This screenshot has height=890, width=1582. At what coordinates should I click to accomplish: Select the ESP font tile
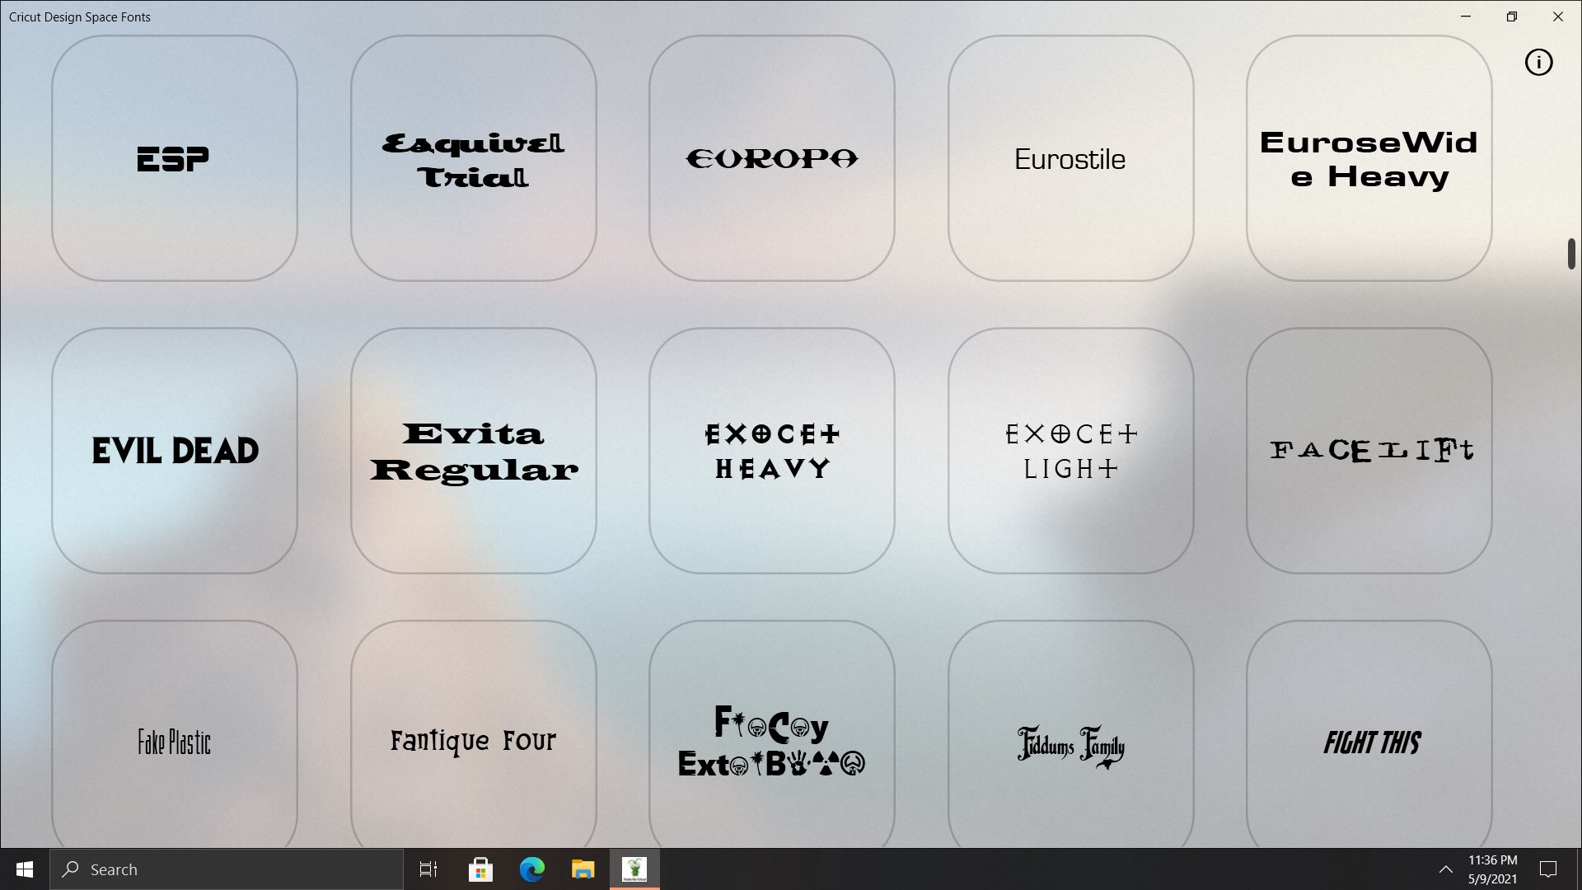174,157
